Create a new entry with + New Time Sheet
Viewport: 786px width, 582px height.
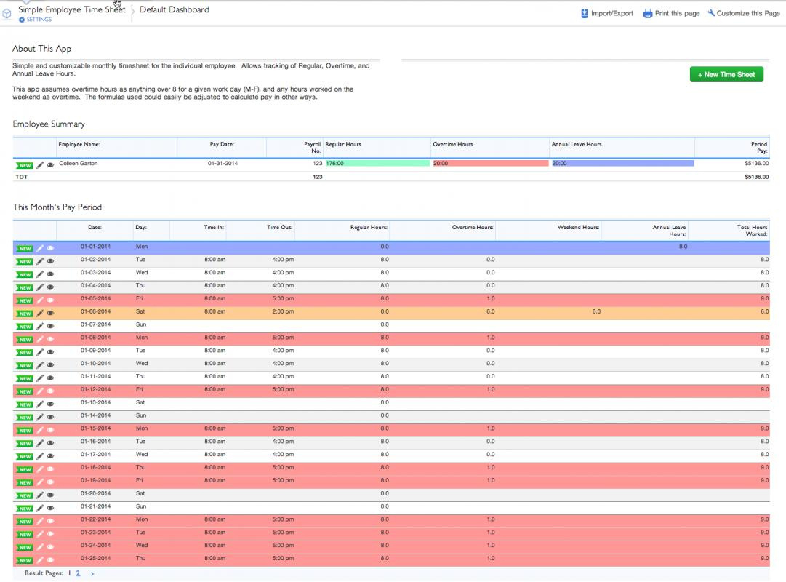(726, 73)
